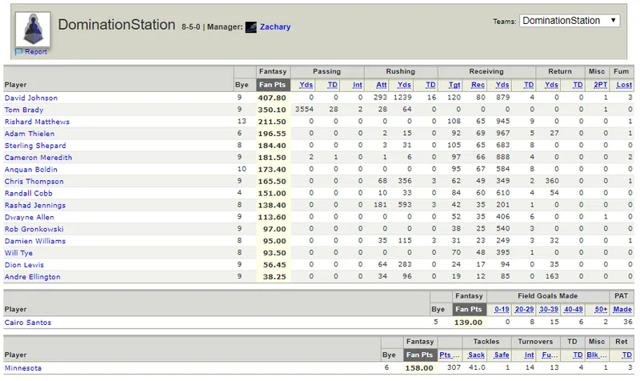Sort defense by the Sack column
The width and height of the screenshot is (640, 381).
(476, 355)
